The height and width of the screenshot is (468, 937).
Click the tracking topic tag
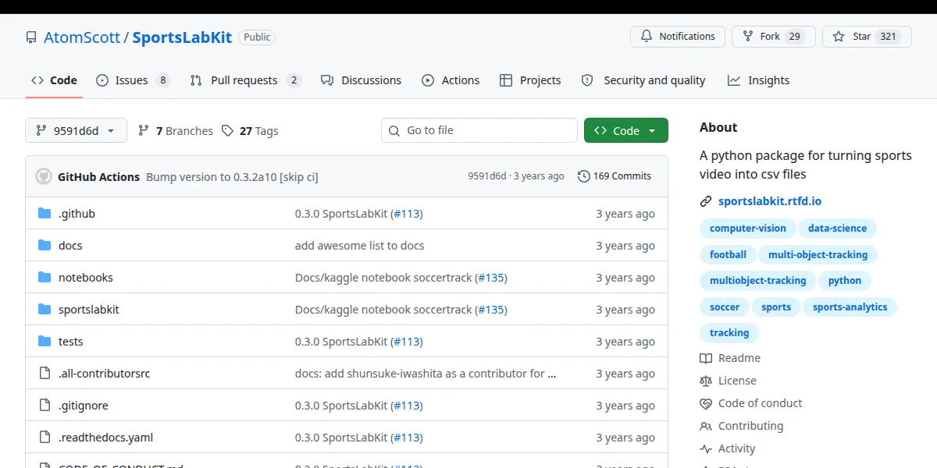(x=729, y=332)
